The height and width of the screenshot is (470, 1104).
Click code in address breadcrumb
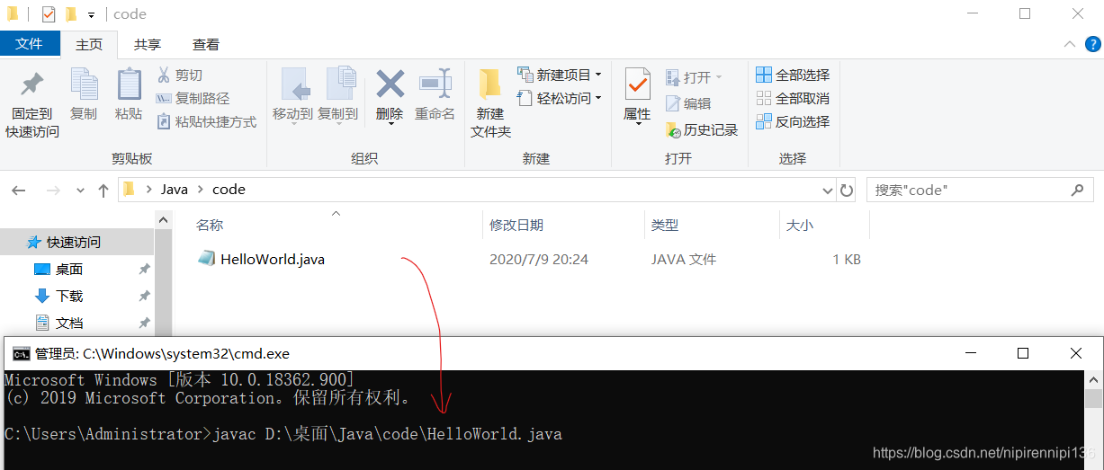pyautogui.click(x=229, y=190)
